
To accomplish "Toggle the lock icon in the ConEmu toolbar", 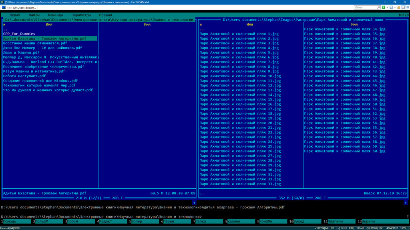I will (398, 7).
